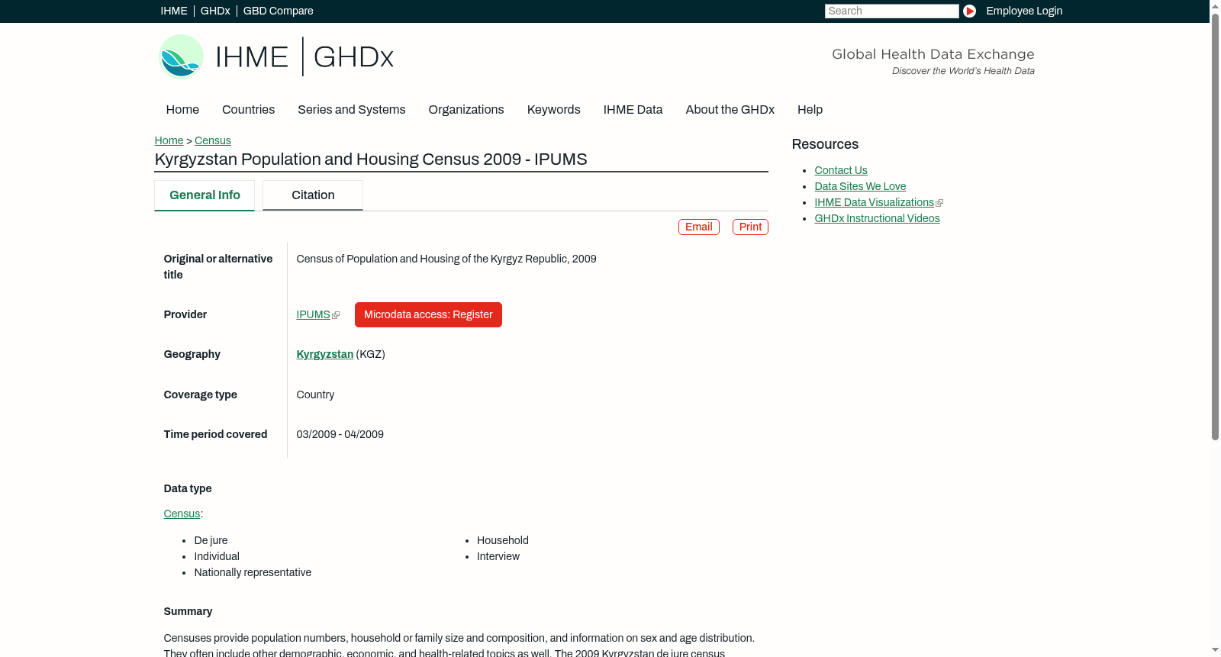Open the Kyrgyzstan geography link

tap(325, 354)
